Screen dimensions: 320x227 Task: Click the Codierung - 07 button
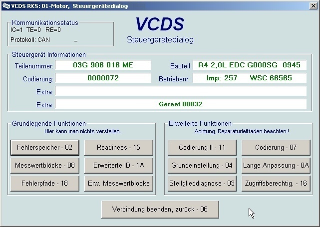[x=276, y=148]
